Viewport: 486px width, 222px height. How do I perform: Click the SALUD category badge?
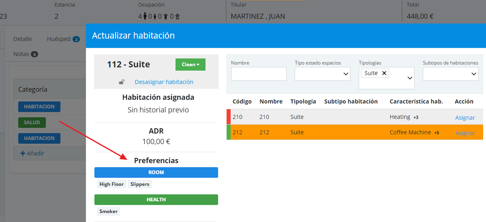(32, 122)
